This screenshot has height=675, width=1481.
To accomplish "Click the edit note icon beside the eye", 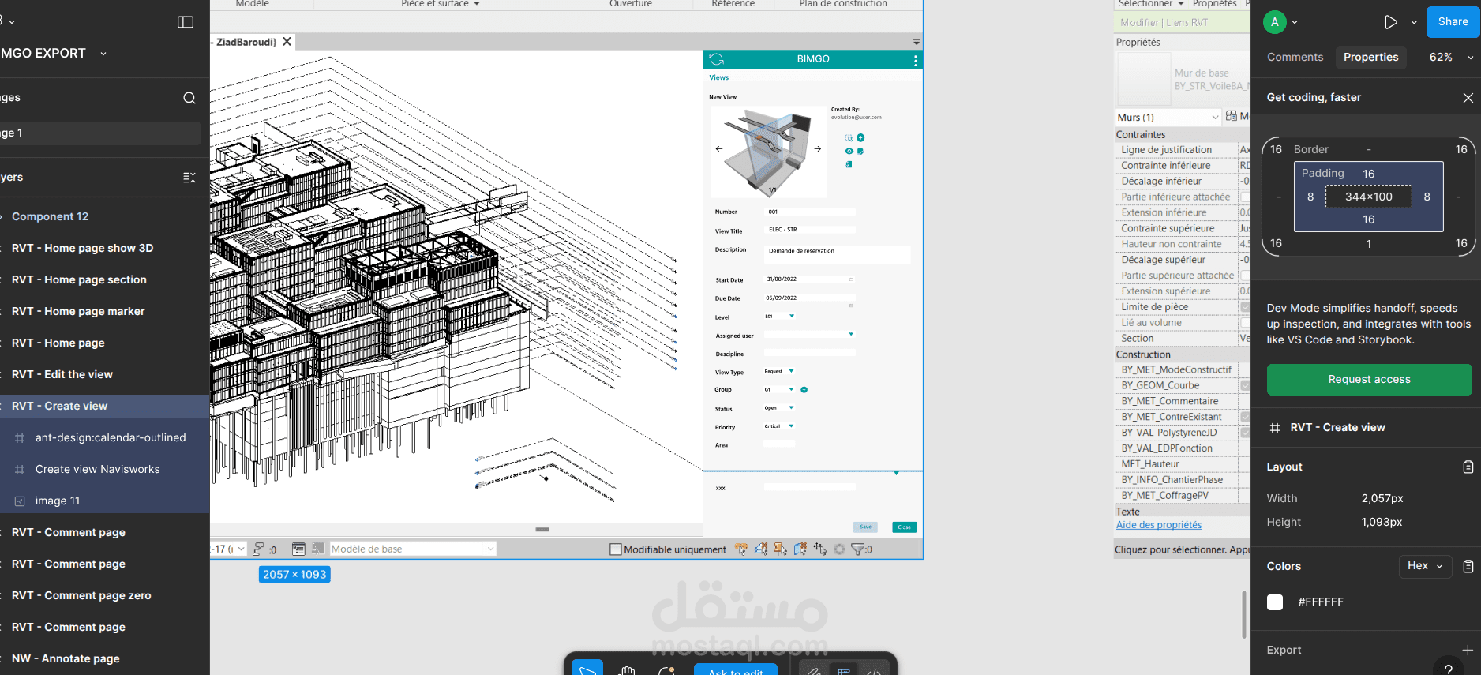I will tap(860, 151).
